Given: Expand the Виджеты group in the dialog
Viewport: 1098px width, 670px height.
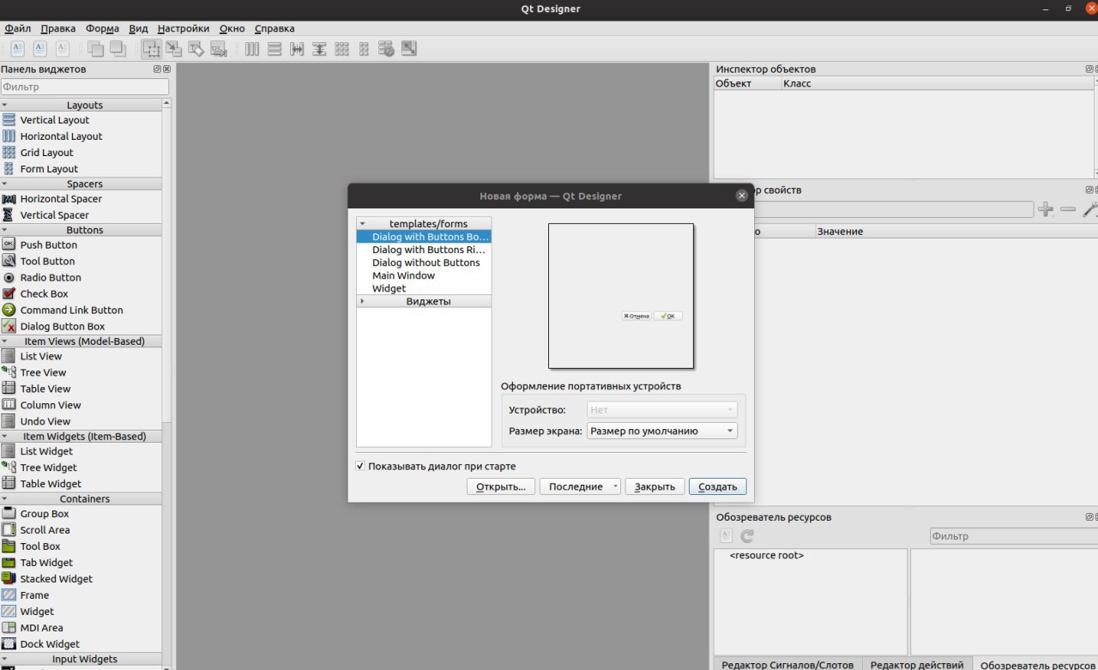Looking at the screenshot, I should 362,301.
